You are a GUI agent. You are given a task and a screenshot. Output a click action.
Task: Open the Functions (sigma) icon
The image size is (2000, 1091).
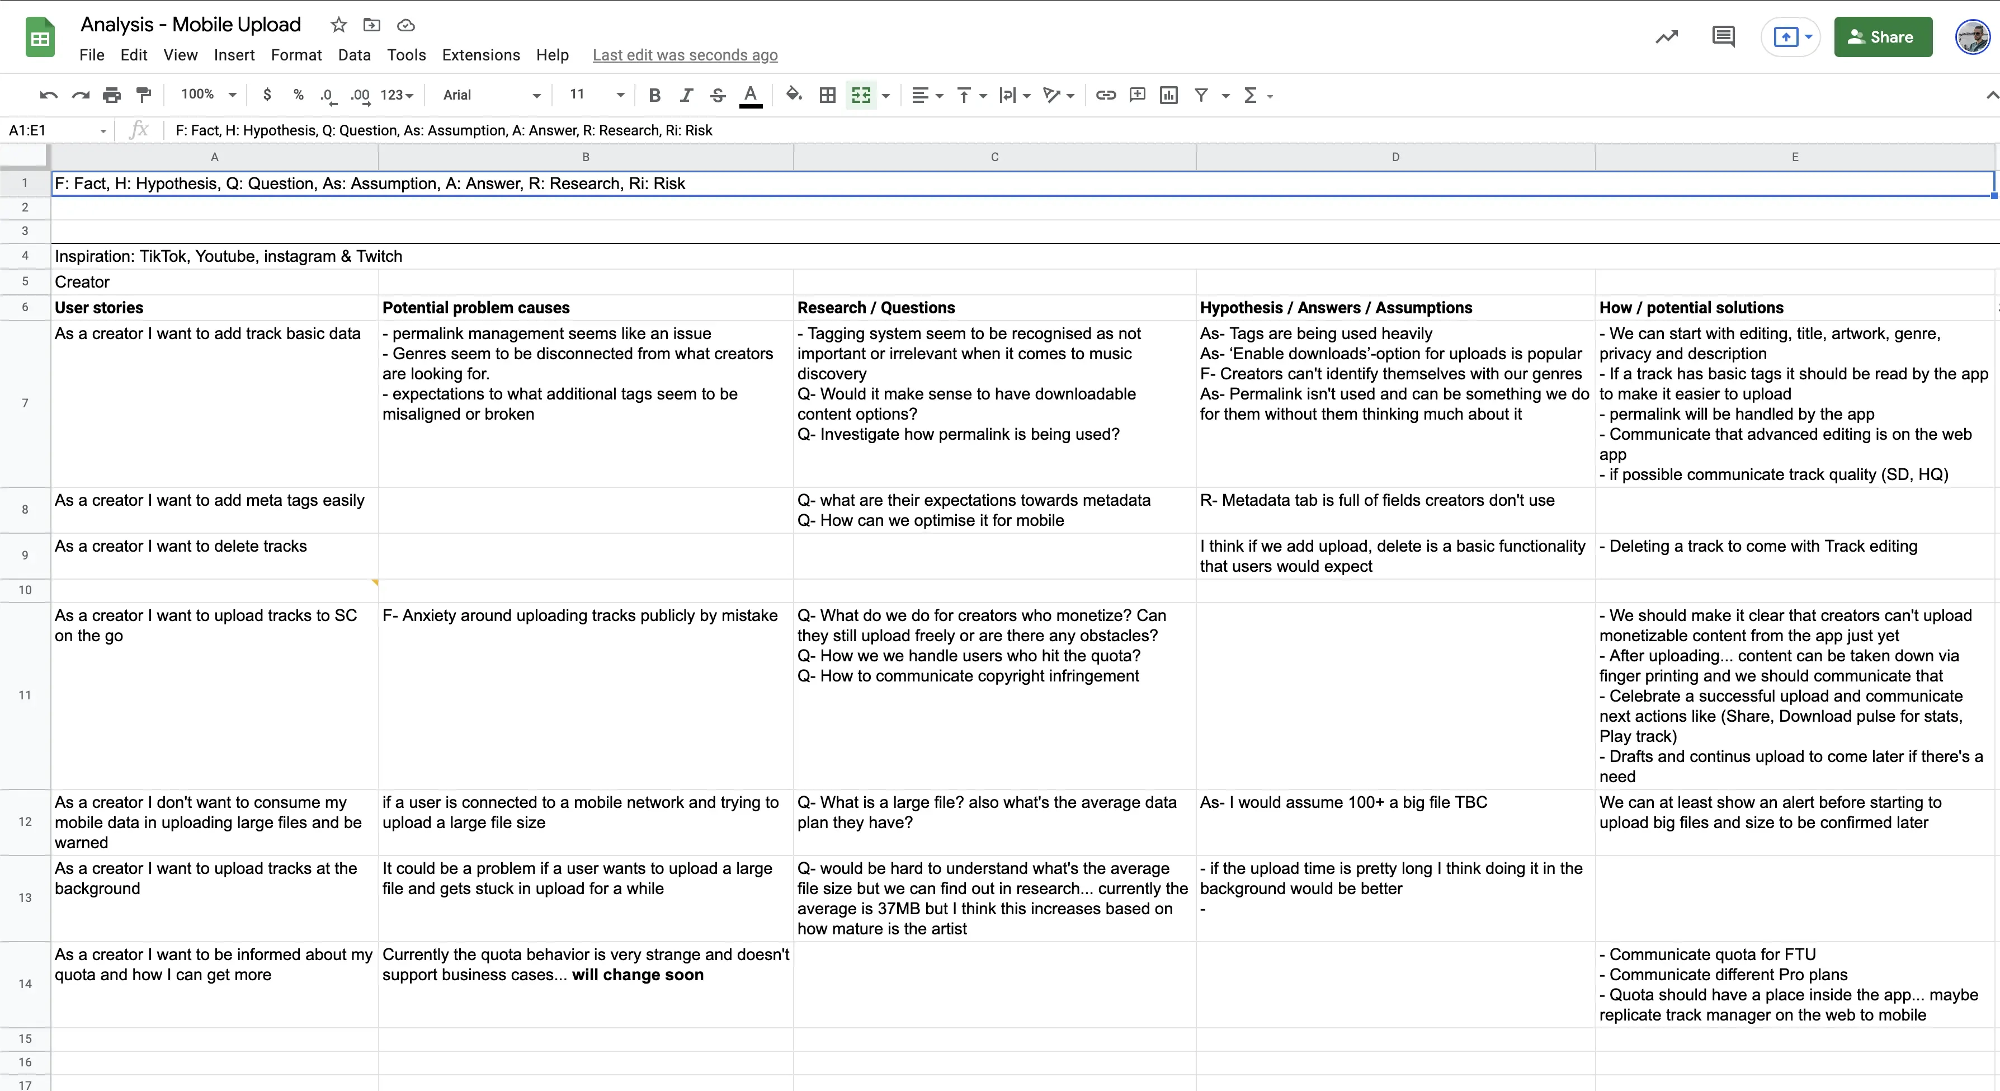click(1252, 95)
